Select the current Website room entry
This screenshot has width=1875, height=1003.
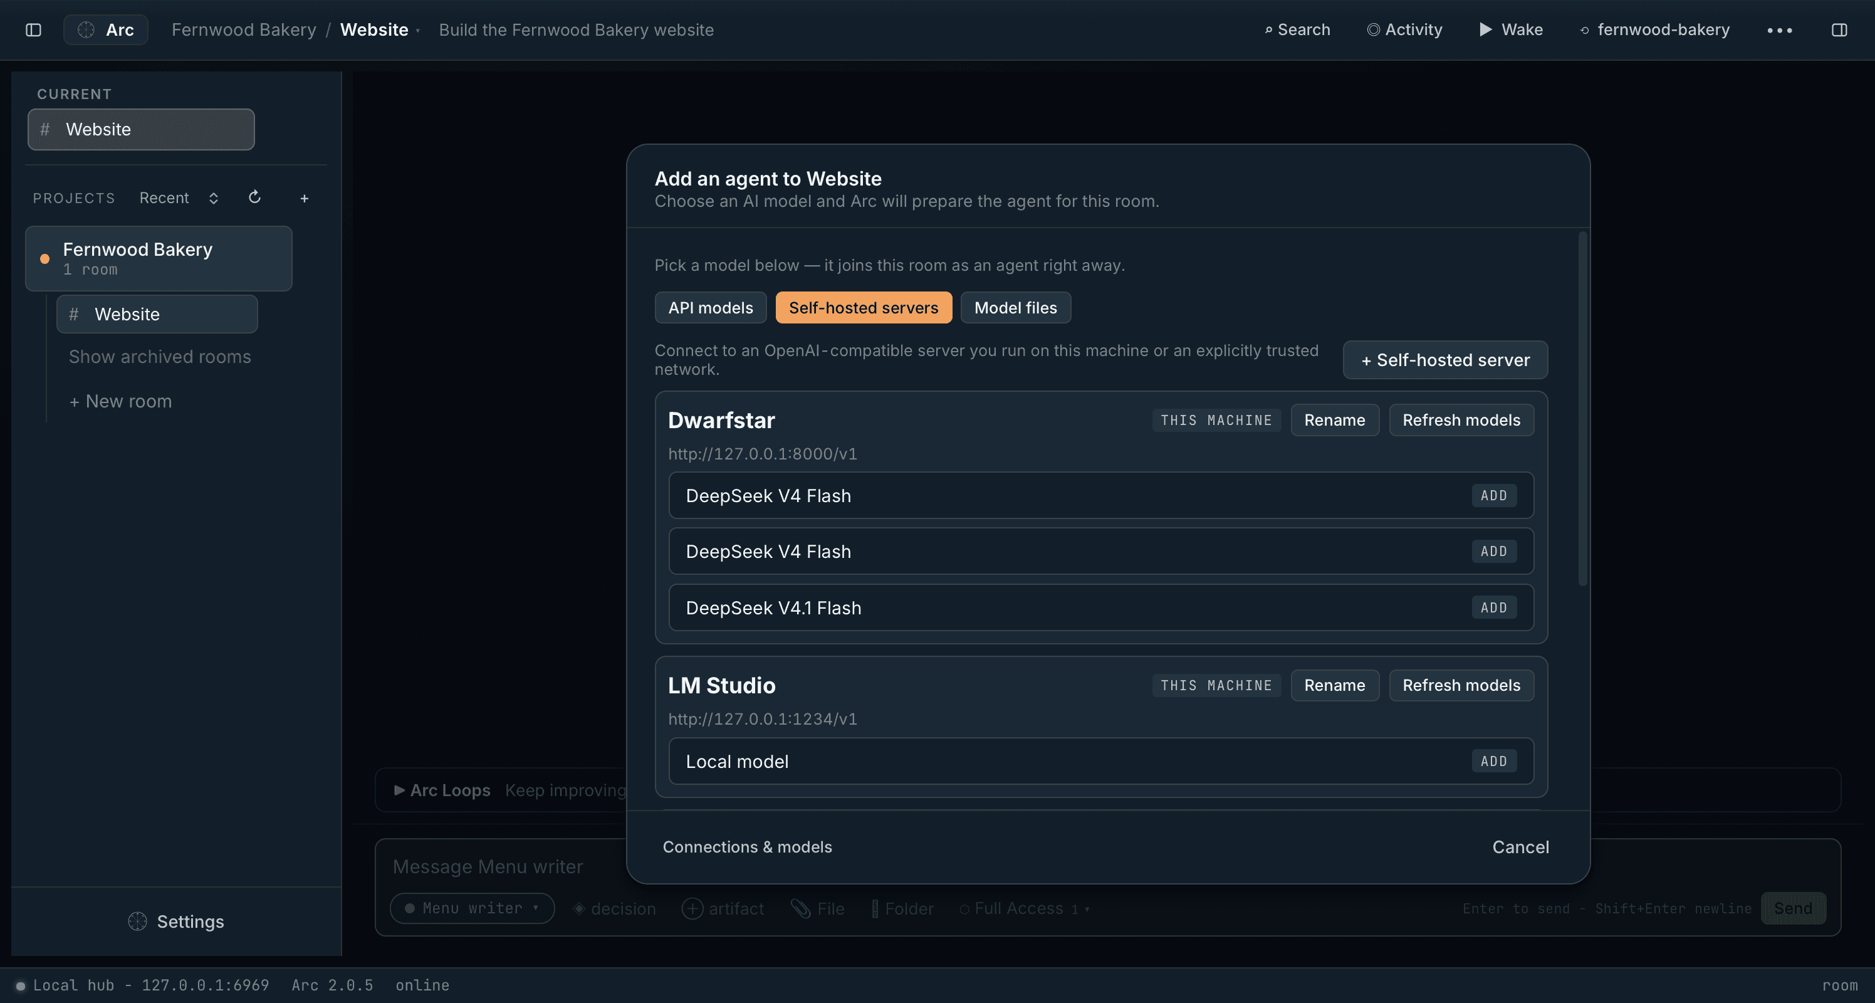pyautogui.click(x=141, y=130)
